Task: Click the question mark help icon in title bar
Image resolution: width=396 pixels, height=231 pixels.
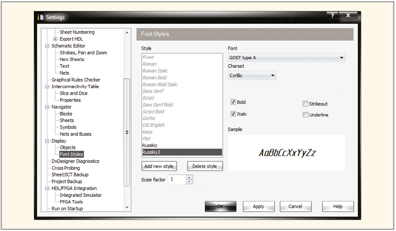Action: [332, 16]
